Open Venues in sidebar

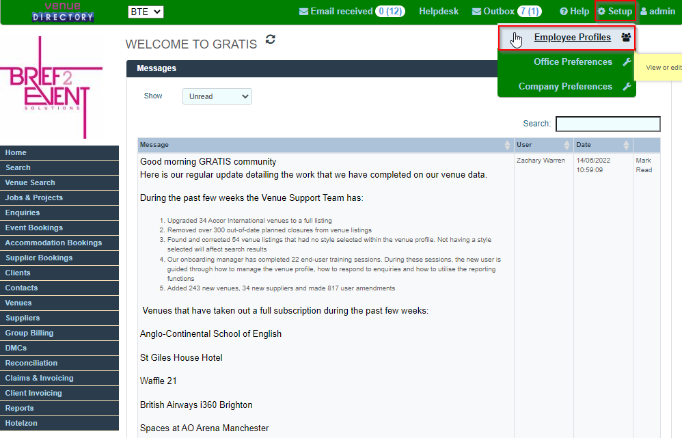(59, 303)
